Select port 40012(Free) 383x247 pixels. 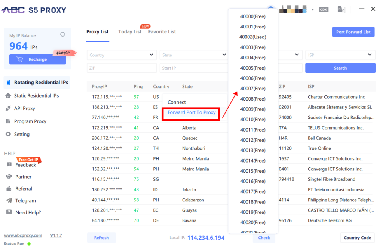pyautogui.click(x=253, y=140)
